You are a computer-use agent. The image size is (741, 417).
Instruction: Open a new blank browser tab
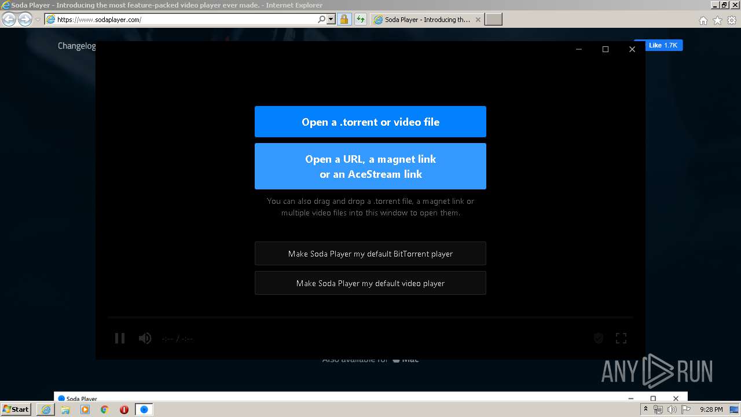493,20
